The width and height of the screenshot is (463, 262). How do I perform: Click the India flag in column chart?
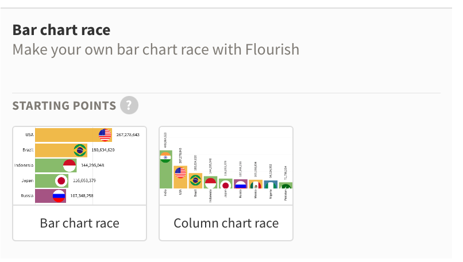tap(165, 157)
